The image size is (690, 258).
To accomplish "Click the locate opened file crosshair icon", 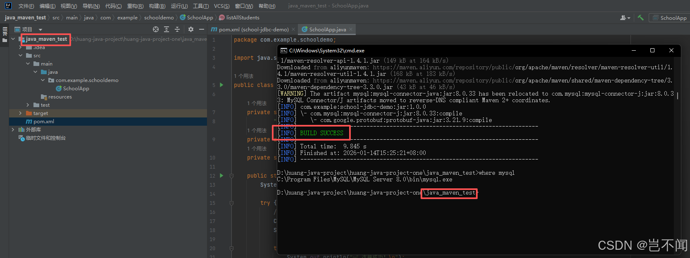I will [x=156, y=29].
